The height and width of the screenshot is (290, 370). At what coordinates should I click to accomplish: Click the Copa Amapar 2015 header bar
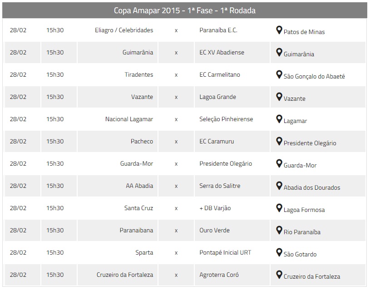coord(185,10)
